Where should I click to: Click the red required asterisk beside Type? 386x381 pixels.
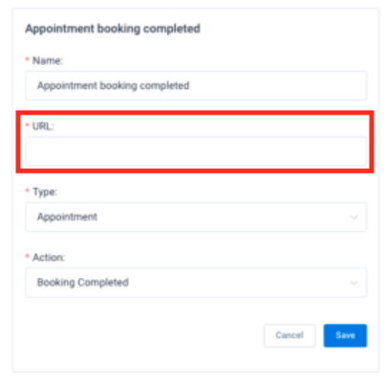point(28,191)
